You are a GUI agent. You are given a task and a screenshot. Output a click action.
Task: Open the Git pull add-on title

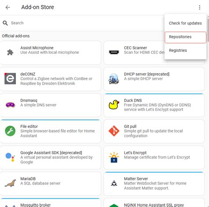[x=130, y=126]
